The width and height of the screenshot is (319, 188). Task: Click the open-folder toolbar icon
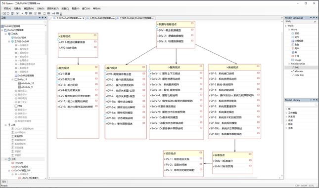8,13
